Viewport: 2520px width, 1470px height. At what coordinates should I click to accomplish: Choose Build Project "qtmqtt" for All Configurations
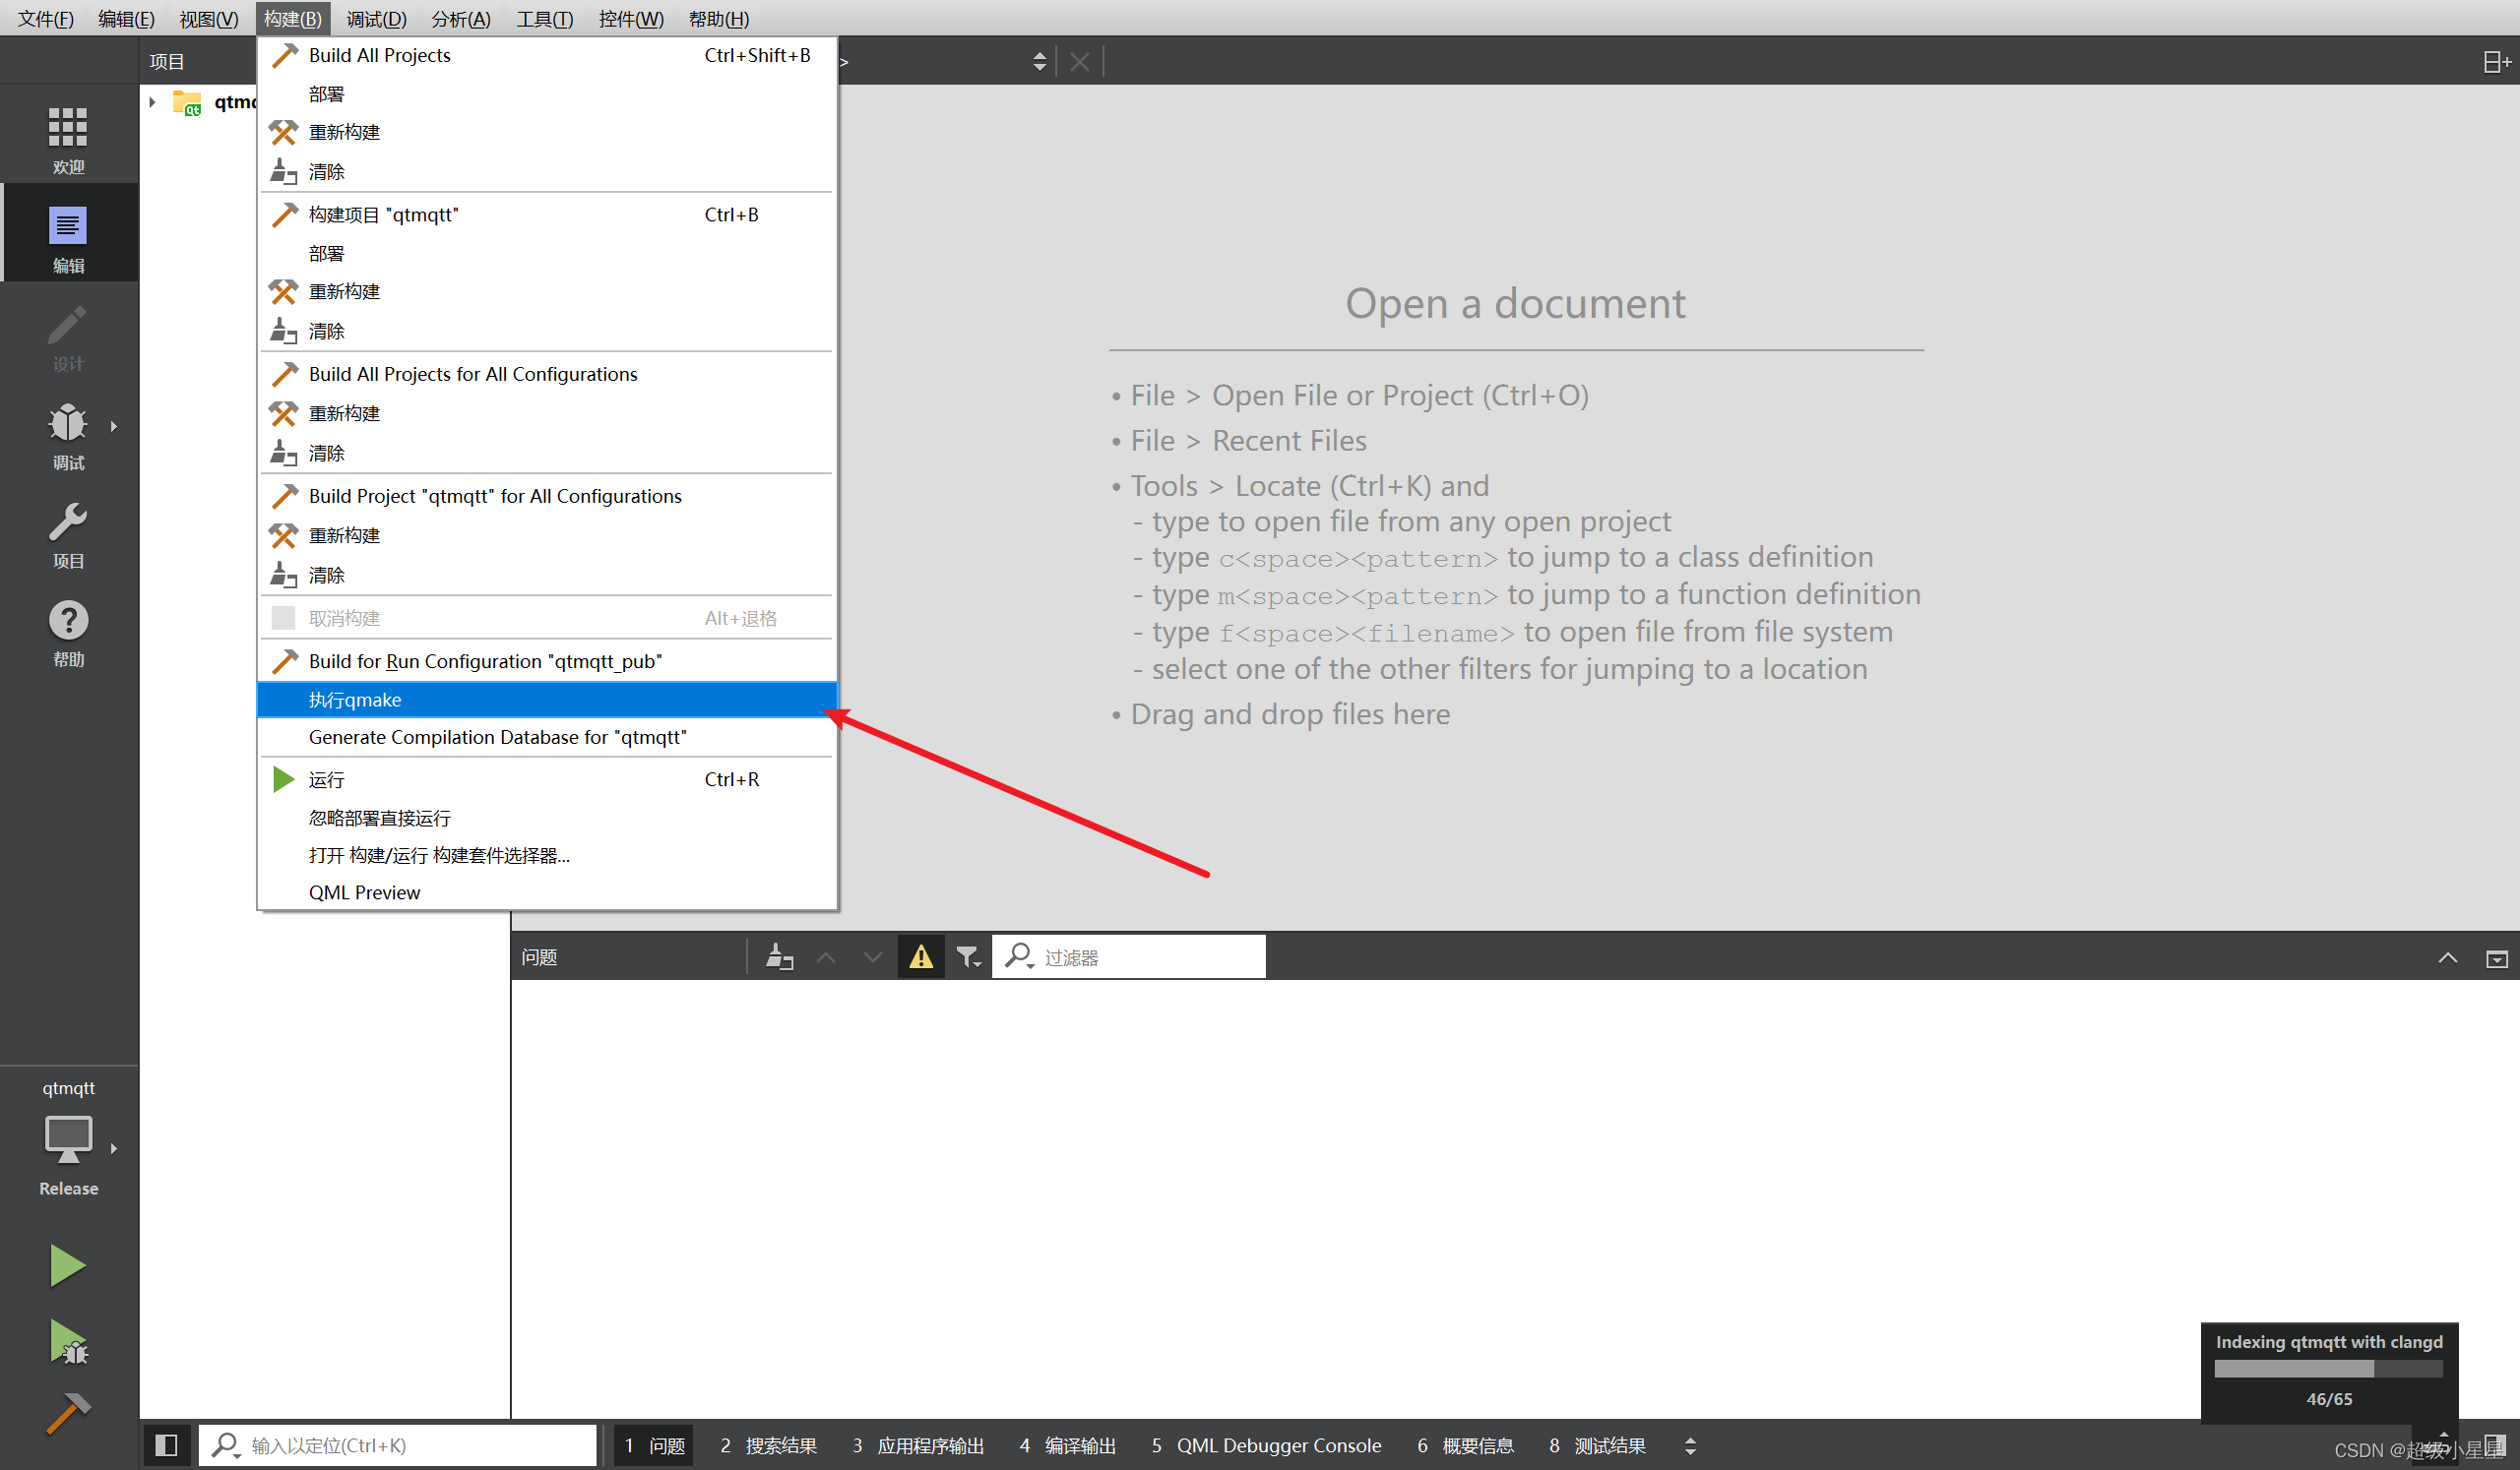coord(546,496)
